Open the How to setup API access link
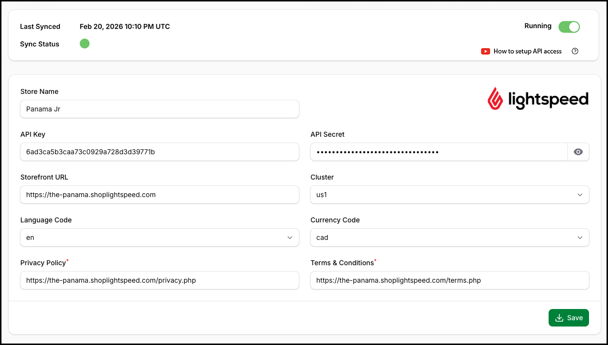608x345 pixels. 527,51
